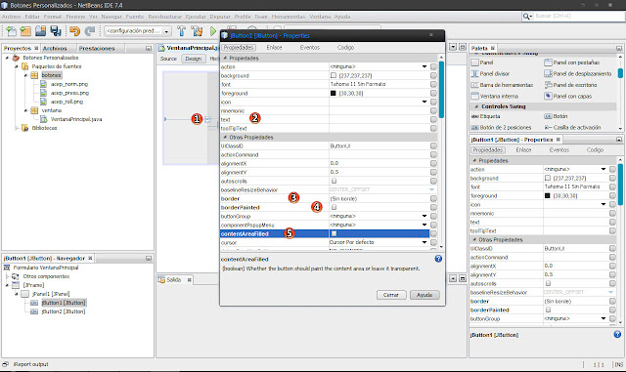
Task: Click the New File toolbar icon
Action: pos(11,30)
